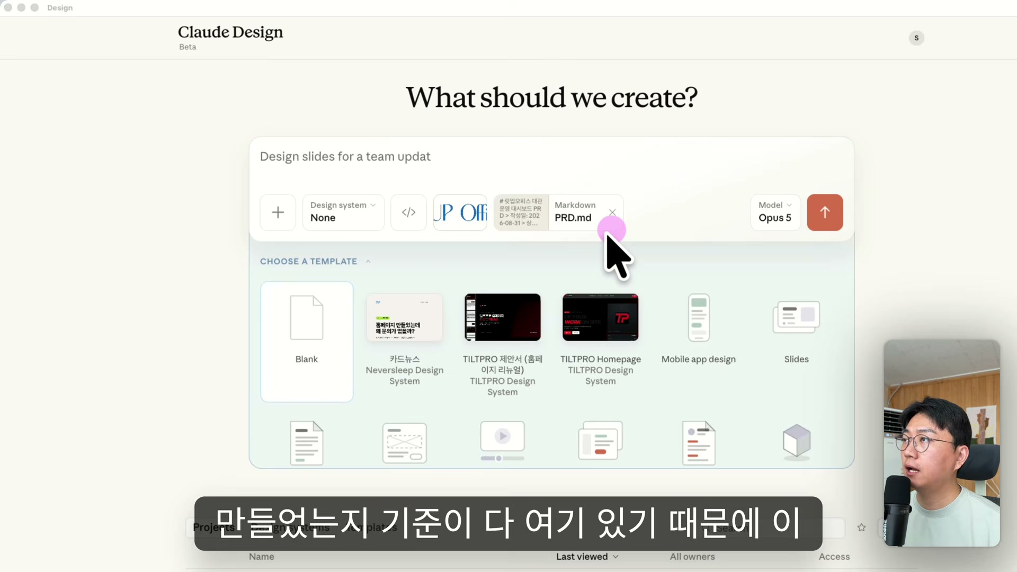Sort by the Last viewed dropdown
Viewport: 1017px width, 572px height.
pos(587,557)
